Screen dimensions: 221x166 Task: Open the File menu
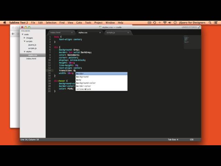pyautogui.click(x=33, y=22)
